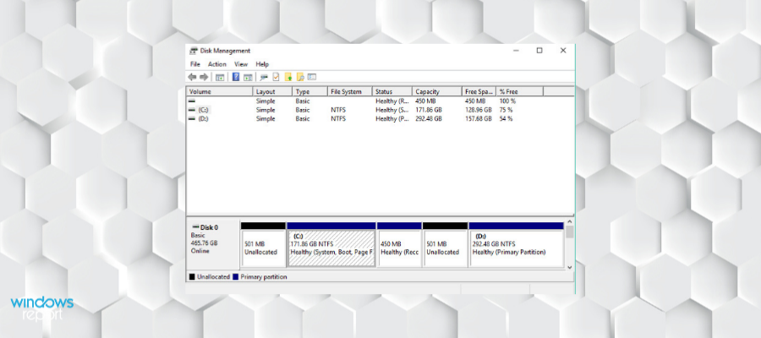Click Simple layout in the (D:) row

point(266,119)
